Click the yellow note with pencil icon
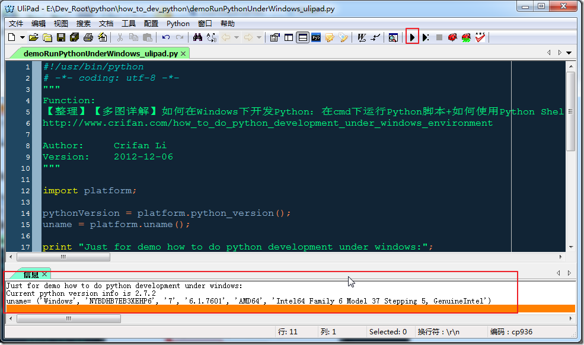This screenshot has width=584, height=345. (330, 37)
